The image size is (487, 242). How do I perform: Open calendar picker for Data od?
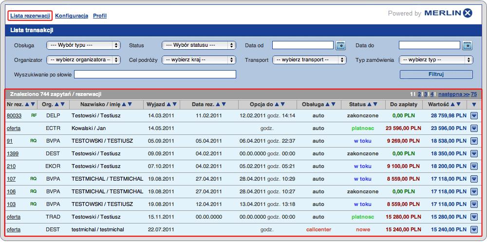(341, 45)
